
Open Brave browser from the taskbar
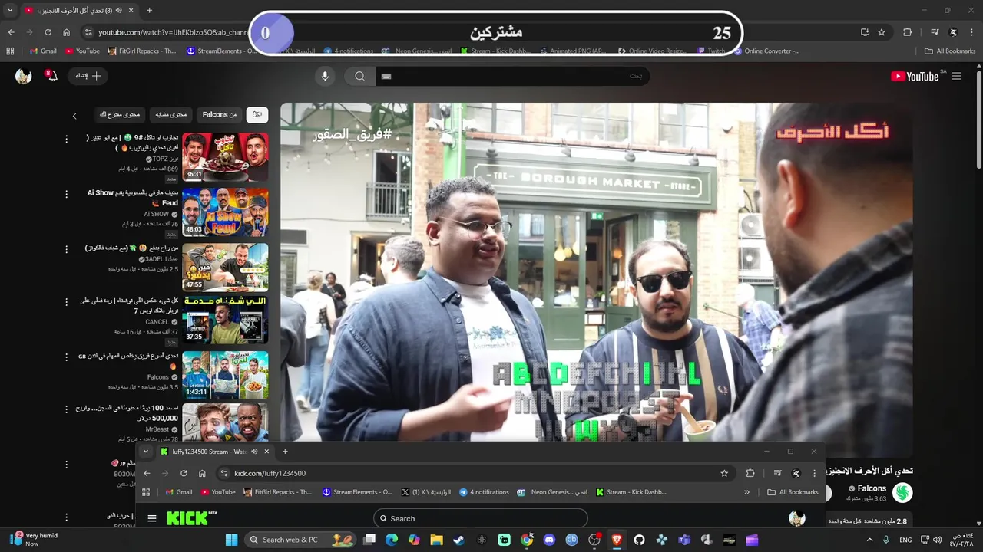point(617,540)
